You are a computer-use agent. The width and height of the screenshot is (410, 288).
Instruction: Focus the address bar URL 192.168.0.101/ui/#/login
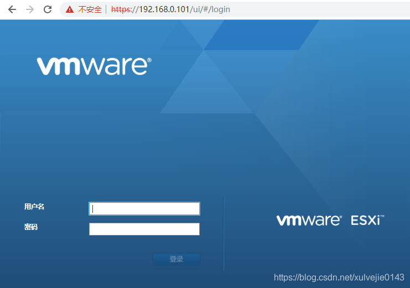click(x=170, y=9)
